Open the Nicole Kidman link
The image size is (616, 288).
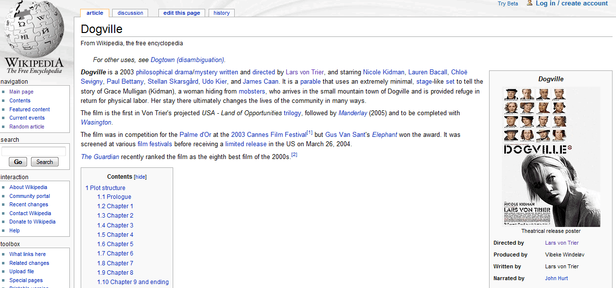(x=384, y=72)
